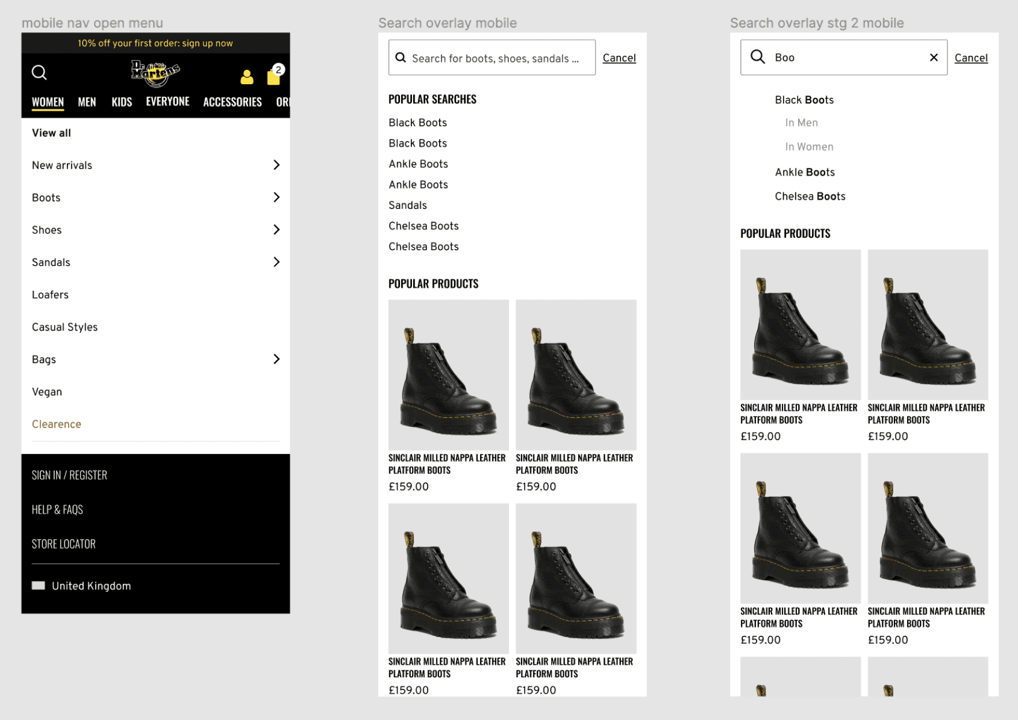Open the Loafers menu item
Viewport: 1018px width, 720px height.
coord(50,295)
